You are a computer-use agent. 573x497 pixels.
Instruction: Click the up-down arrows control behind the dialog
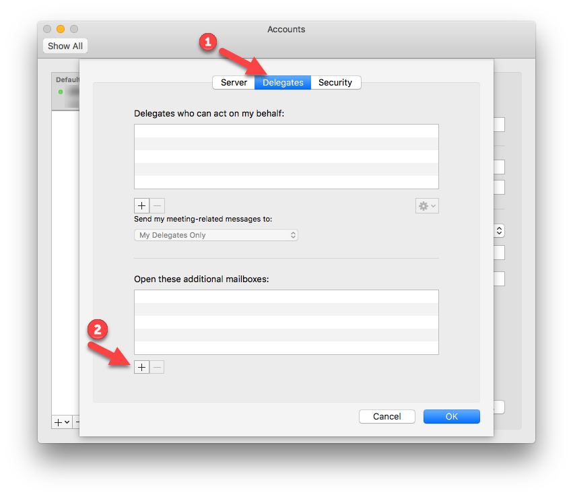[x=499, y=231]
